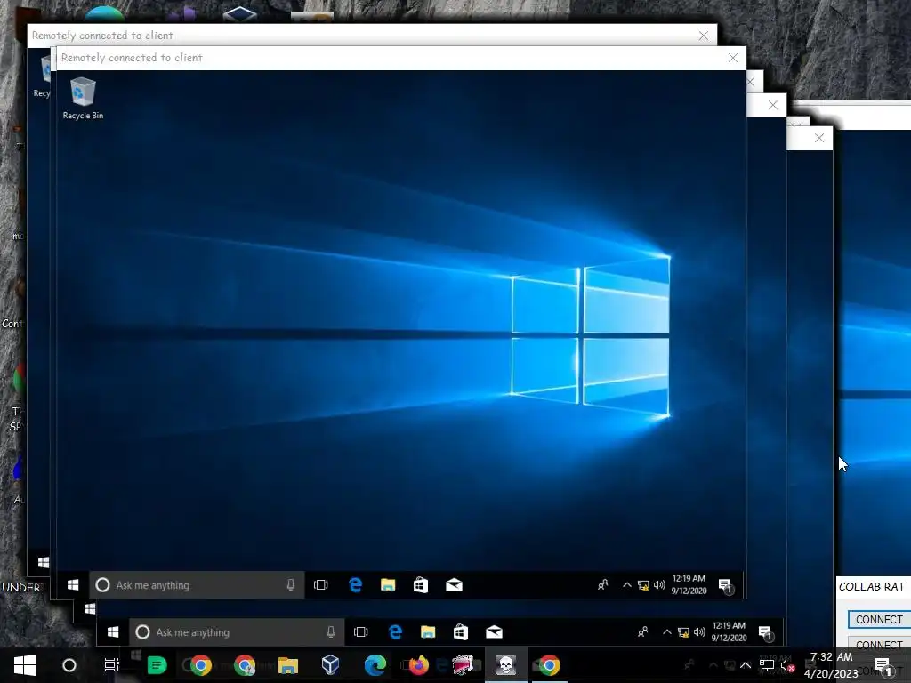
Task: Expand the host system tray hidden icons
Action: (746, 665)
